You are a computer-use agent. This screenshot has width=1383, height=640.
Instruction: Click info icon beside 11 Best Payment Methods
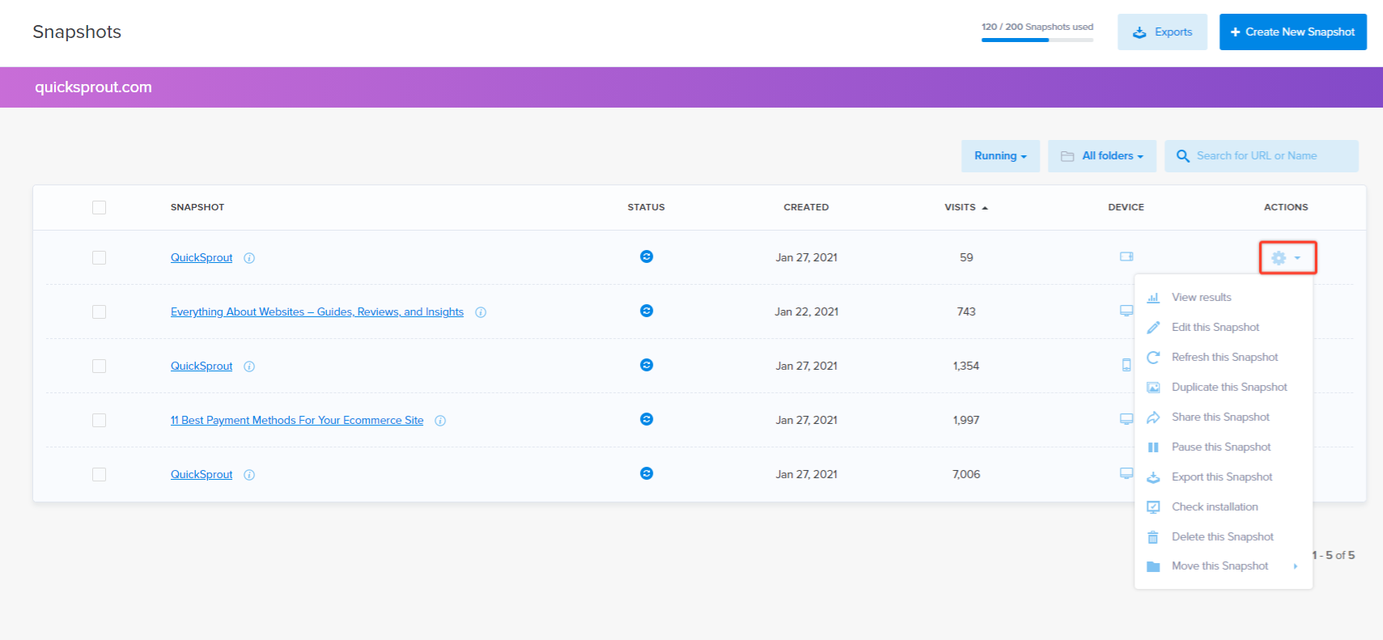440,421
